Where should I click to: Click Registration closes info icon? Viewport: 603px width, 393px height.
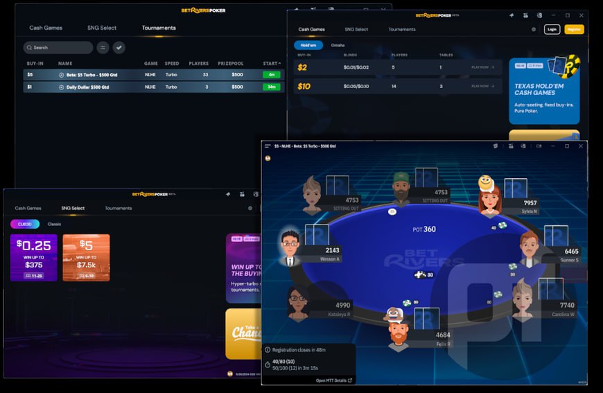[x=268, y=350]
